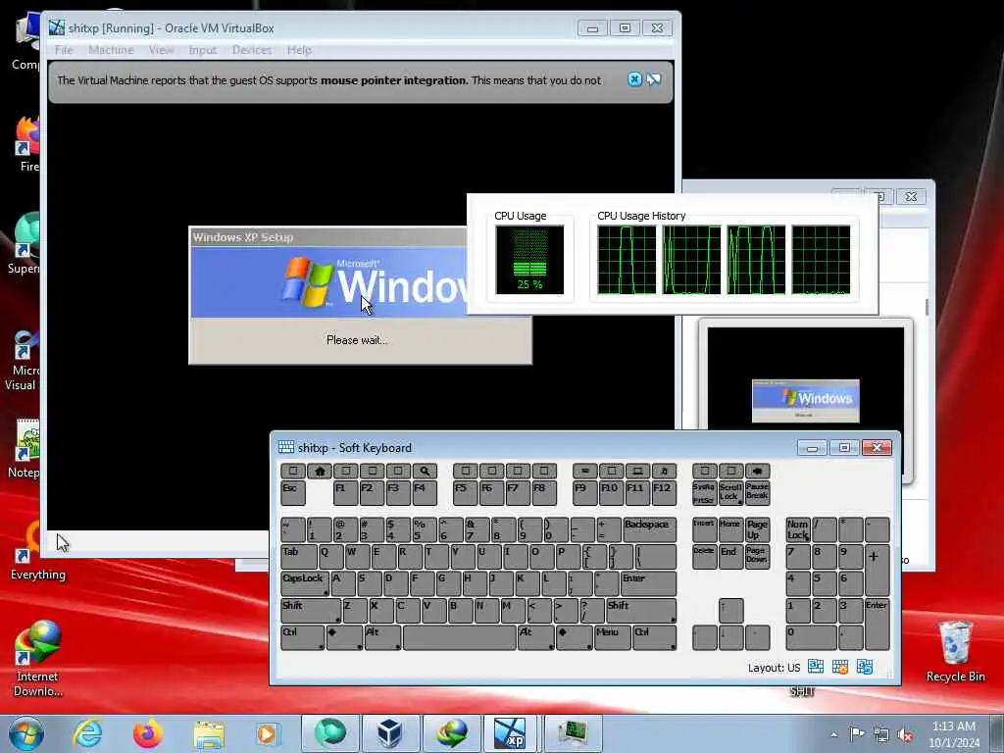Screen dimensions: 1004x753
Task: Click the Delete key on Soft Keyboard
Action: (704, 557)
